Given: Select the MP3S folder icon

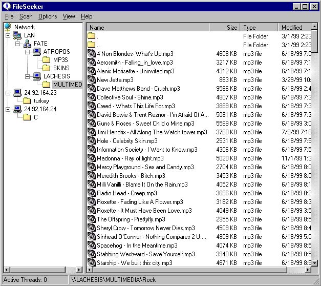Looking at the screenshot, I should [47, 60].
